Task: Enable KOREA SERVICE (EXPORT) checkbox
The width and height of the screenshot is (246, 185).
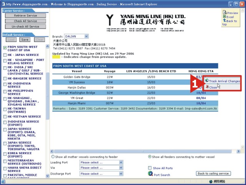Action: [x=5, y=154]
